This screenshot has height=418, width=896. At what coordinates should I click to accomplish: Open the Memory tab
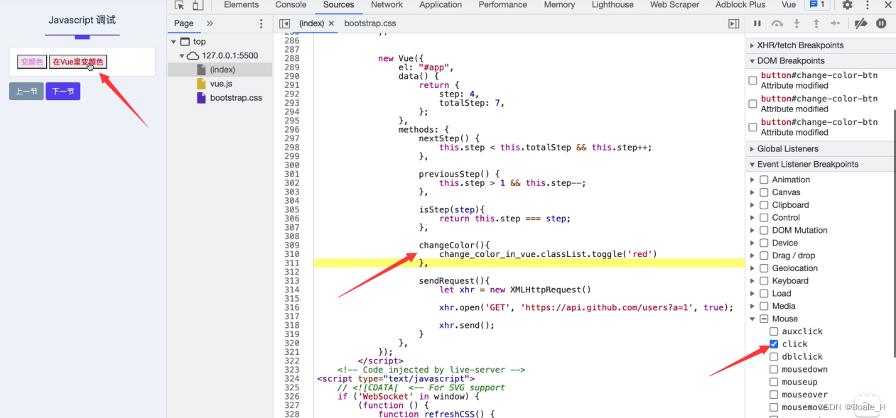tap(559, 4)
